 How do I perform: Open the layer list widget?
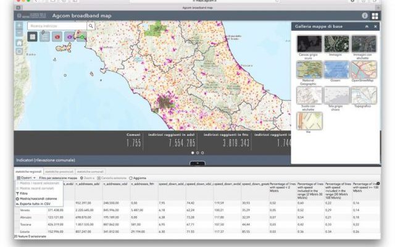tap(45, 37)
